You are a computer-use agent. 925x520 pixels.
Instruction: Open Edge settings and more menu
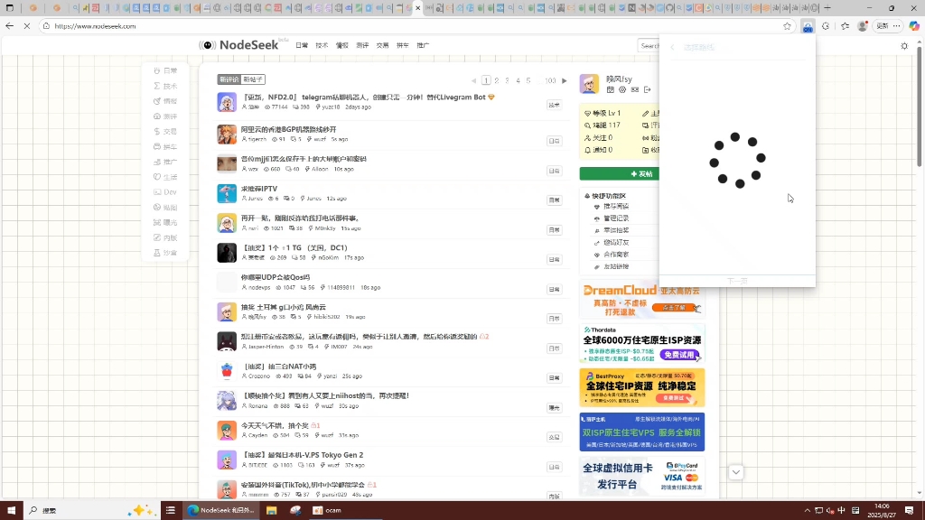[x=897, y=26]
